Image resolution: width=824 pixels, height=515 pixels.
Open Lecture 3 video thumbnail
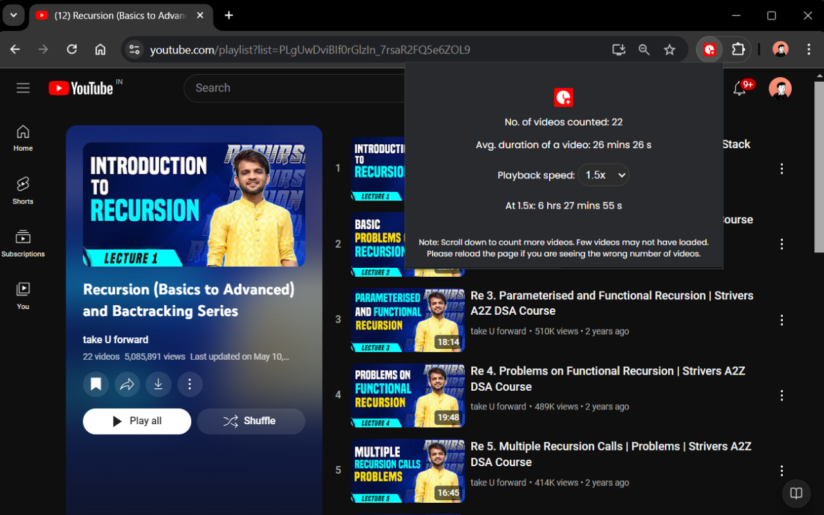click(407, 320)
